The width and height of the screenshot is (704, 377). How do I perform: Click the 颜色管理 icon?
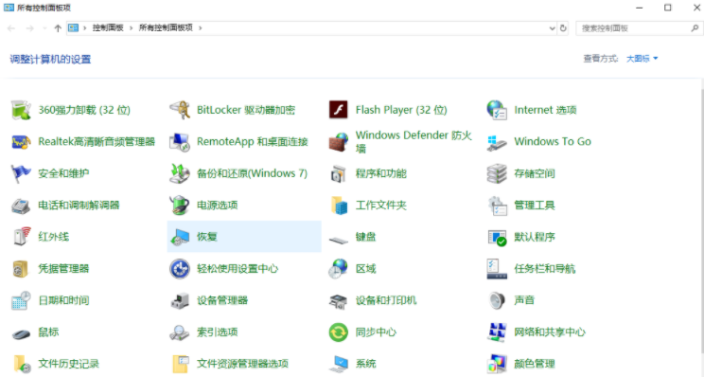(x=497, y=364)
